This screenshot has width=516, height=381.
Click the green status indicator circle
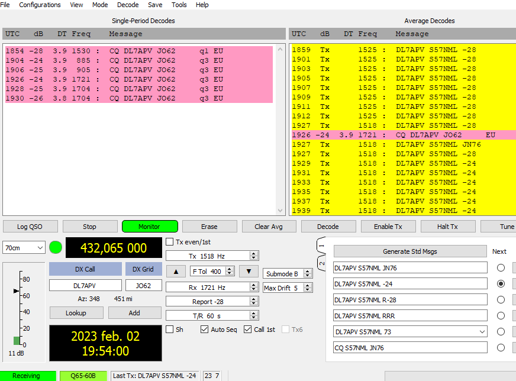point(56,247)
